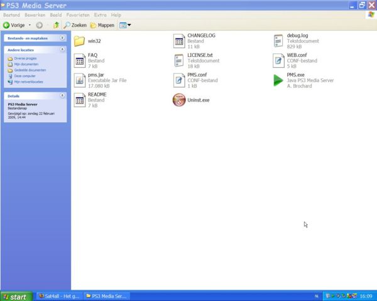377x301 pixels.
Task: Go up one folder level
Action: (x=57, y=25)
